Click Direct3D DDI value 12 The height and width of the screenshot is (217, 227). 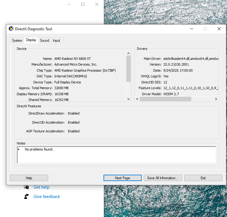pyautogui.click(x=165, y=82)
